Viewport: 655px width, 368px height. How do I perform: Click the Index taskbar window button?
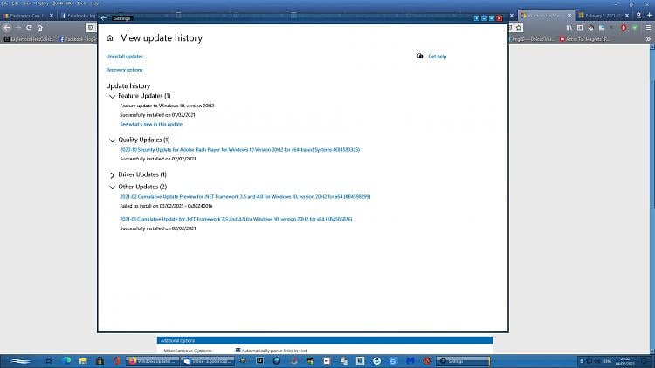point(208,361)
